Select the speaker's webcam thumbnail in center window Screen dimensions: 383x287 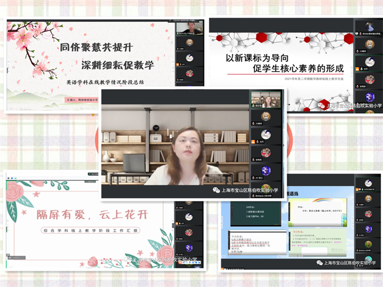(x=266, y=99)
